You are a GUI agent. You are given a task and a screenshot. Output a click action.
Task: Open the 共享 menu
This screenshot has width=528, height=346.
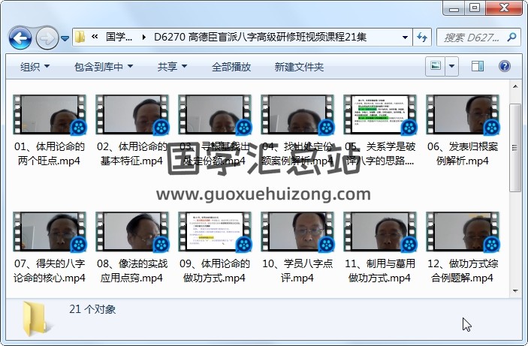[172, 67]
